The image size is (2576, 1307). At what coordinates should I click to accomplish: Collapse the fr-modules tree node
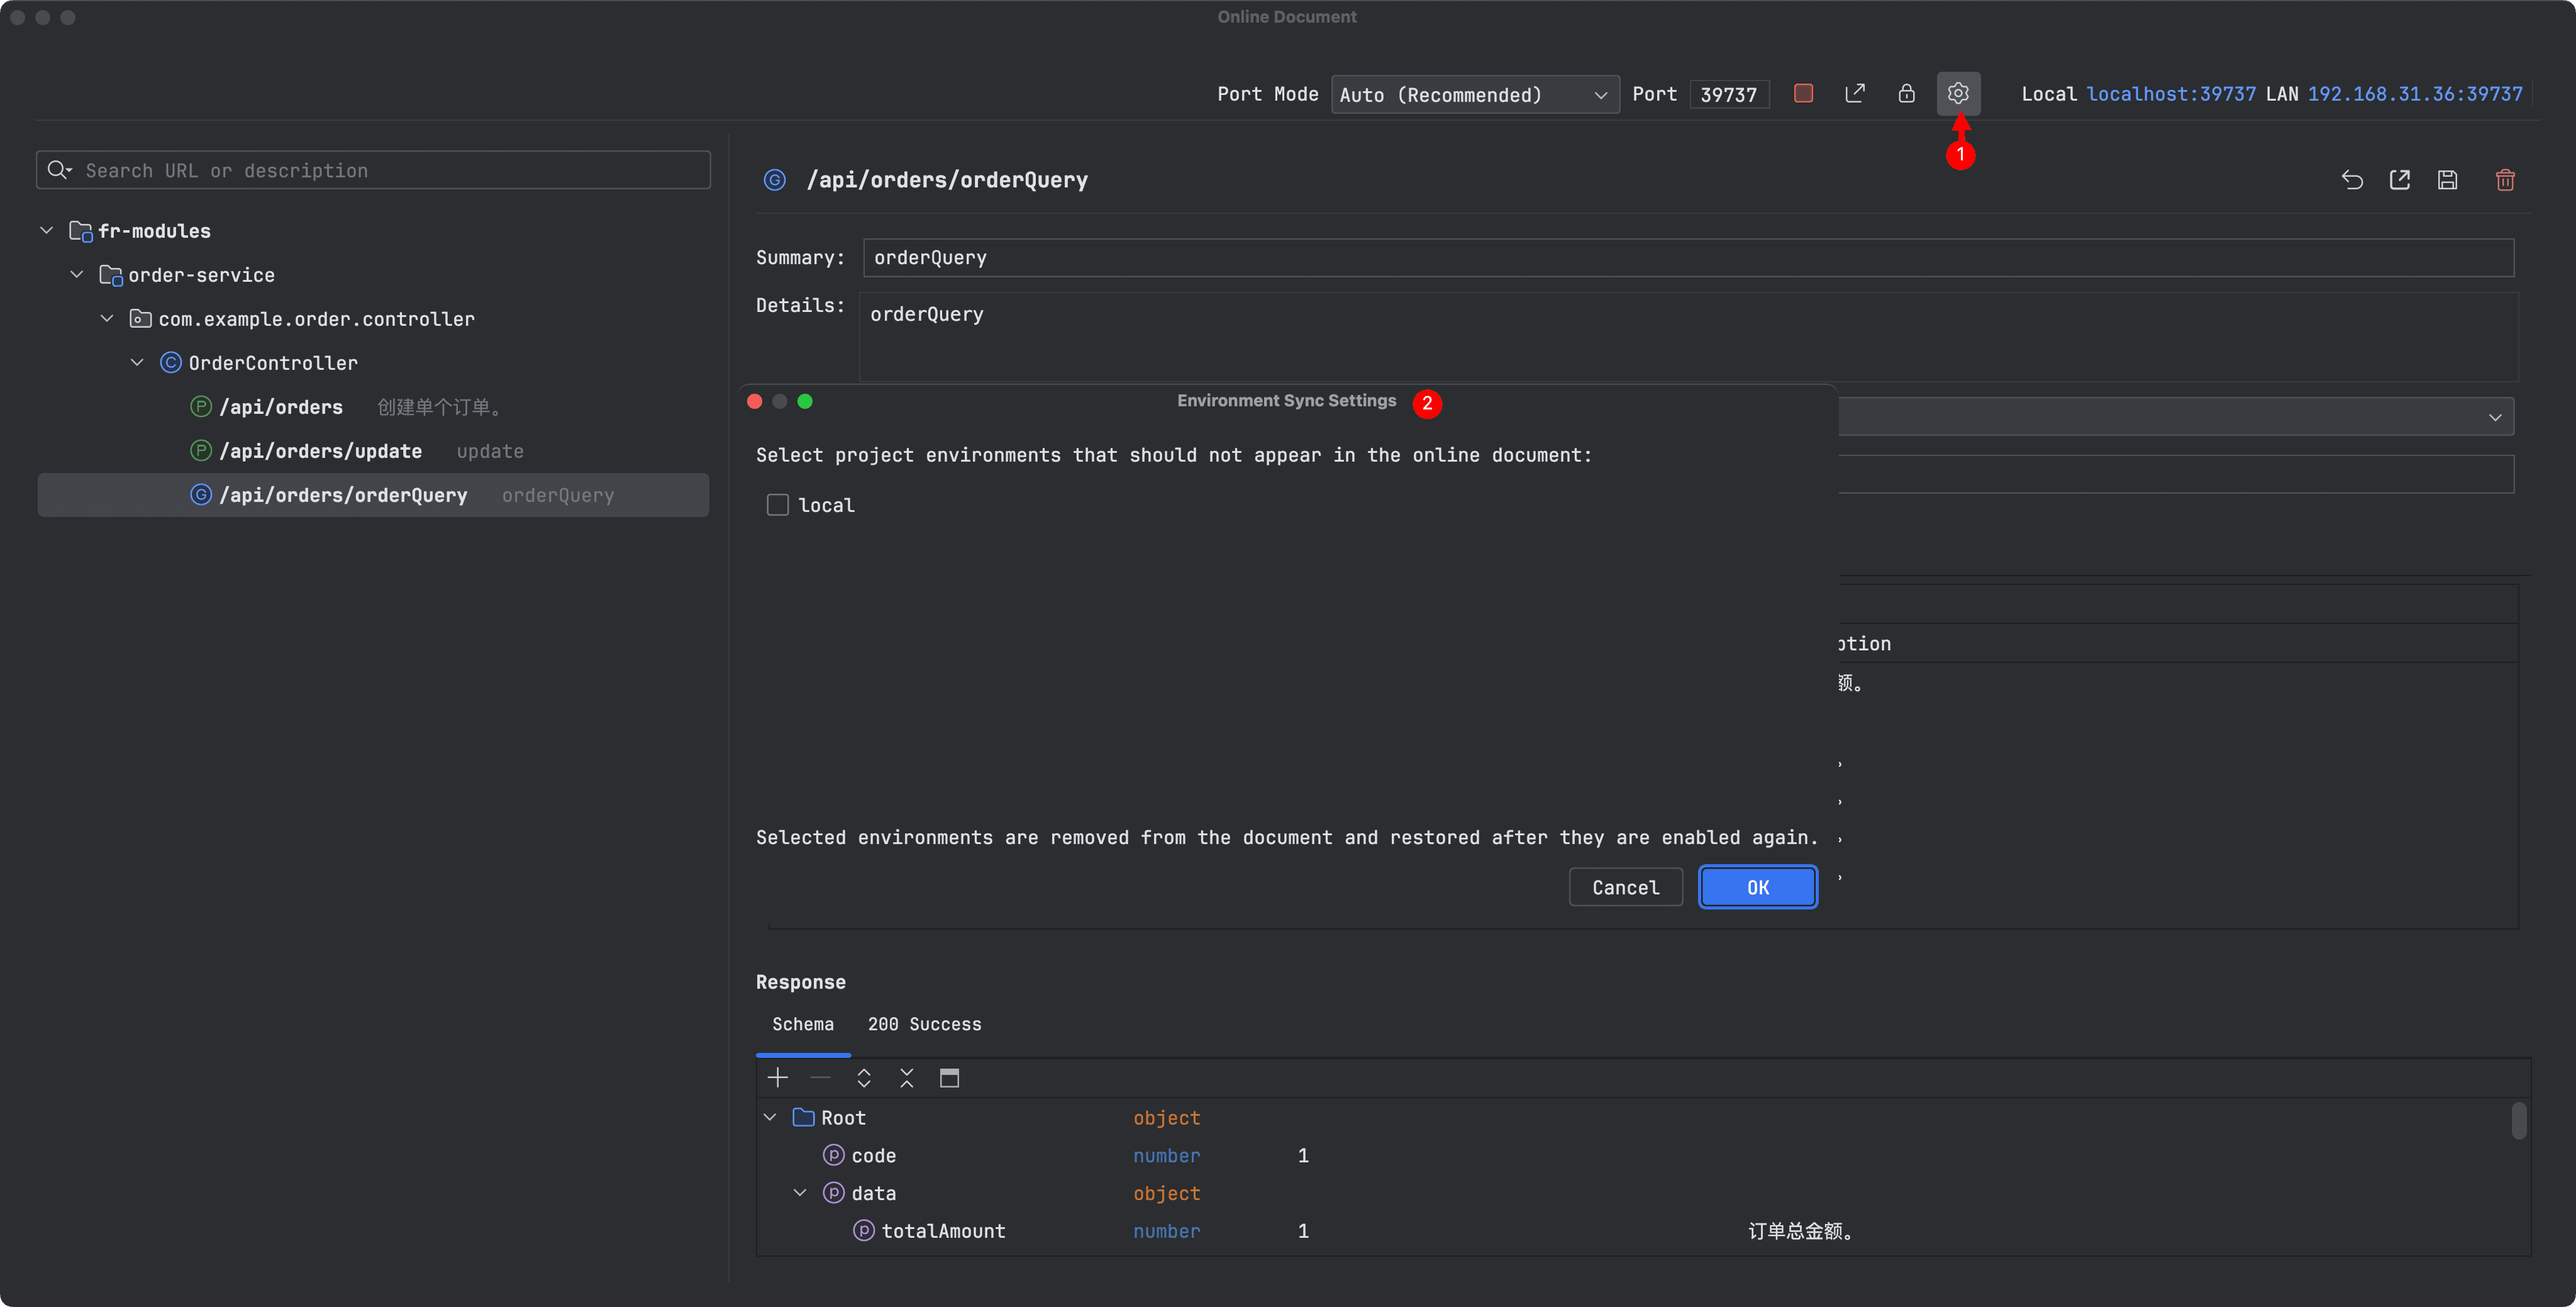(46, 231)
